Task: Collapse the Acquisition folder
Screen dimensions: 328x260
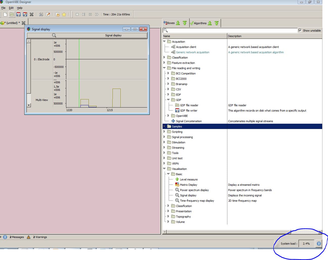Action: click(164, 41)
